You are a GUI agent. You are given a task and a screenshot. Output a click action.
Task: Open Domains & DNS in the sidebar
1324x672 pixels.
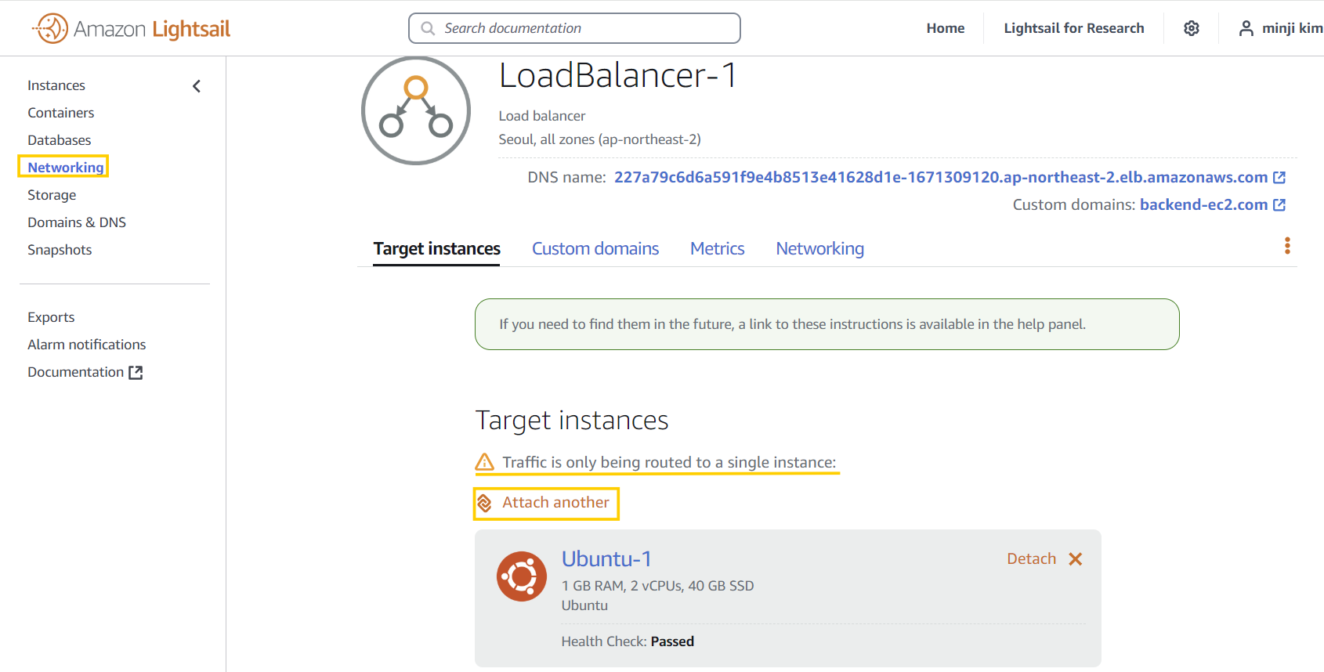(x=77, y=222)
